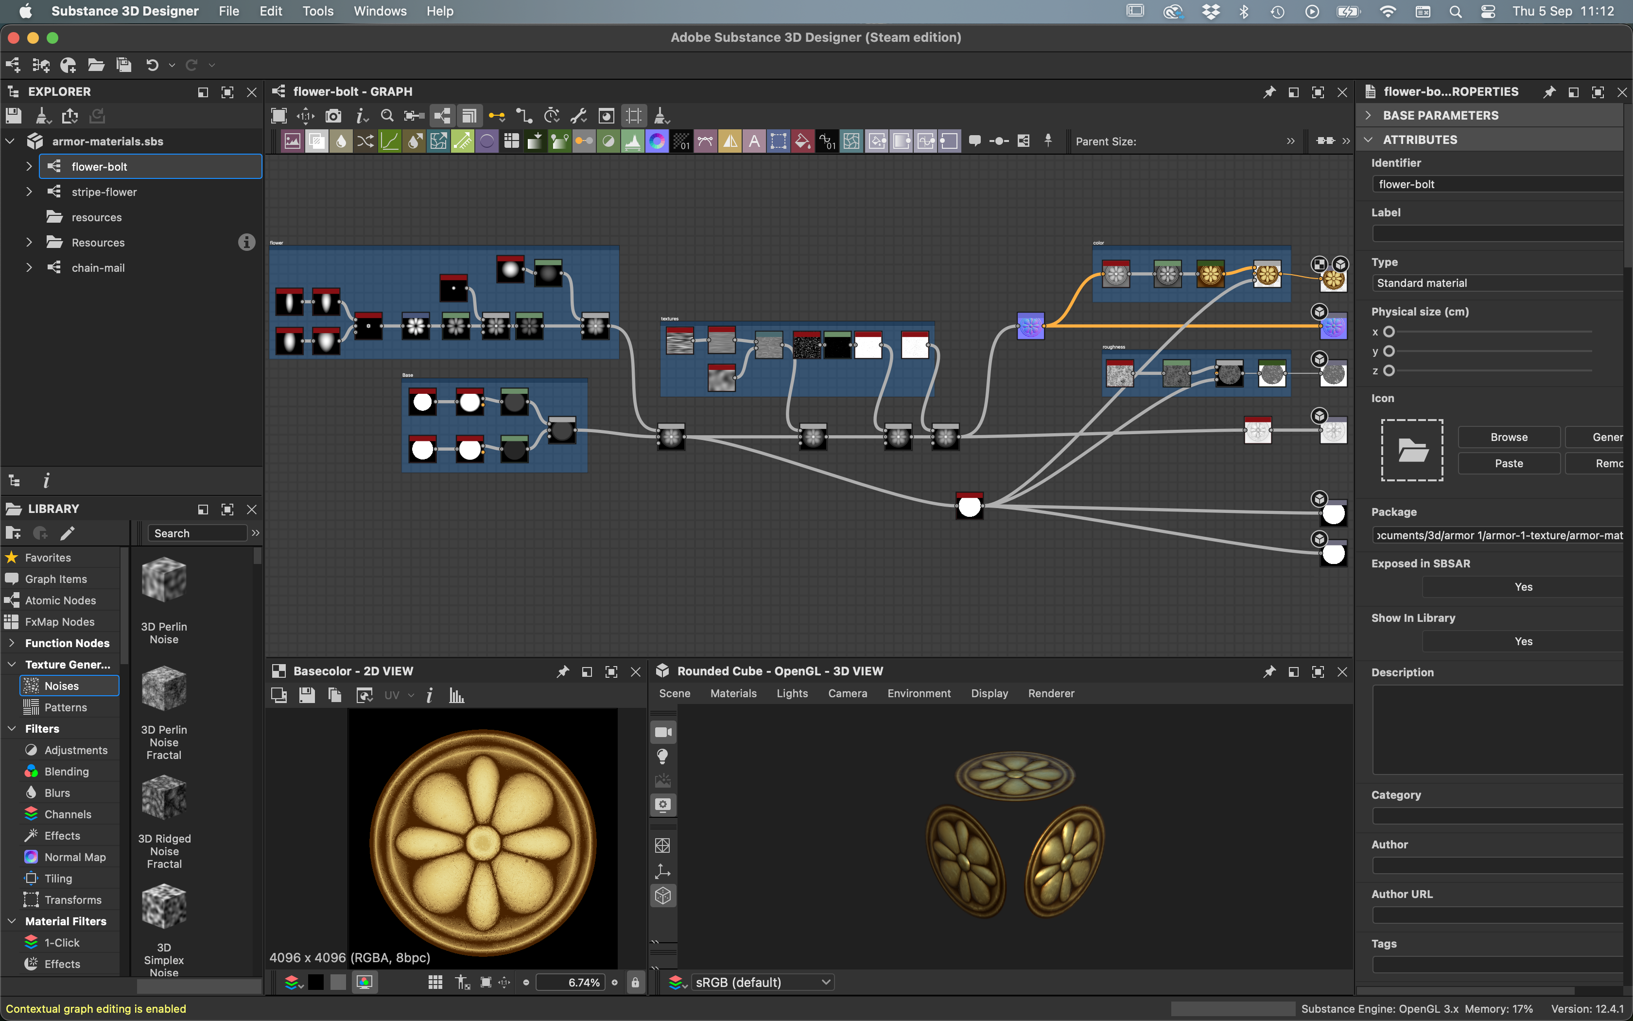Add a Text node (letter A icon)
1633x1021 pixels.
point(754,141)
